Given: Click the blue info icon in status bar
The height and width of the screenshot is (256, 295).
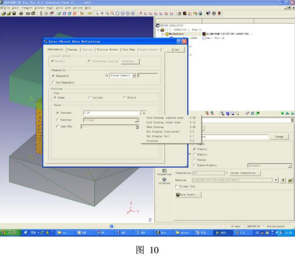Looking at the screenshot, I should [x=111, y=226].
